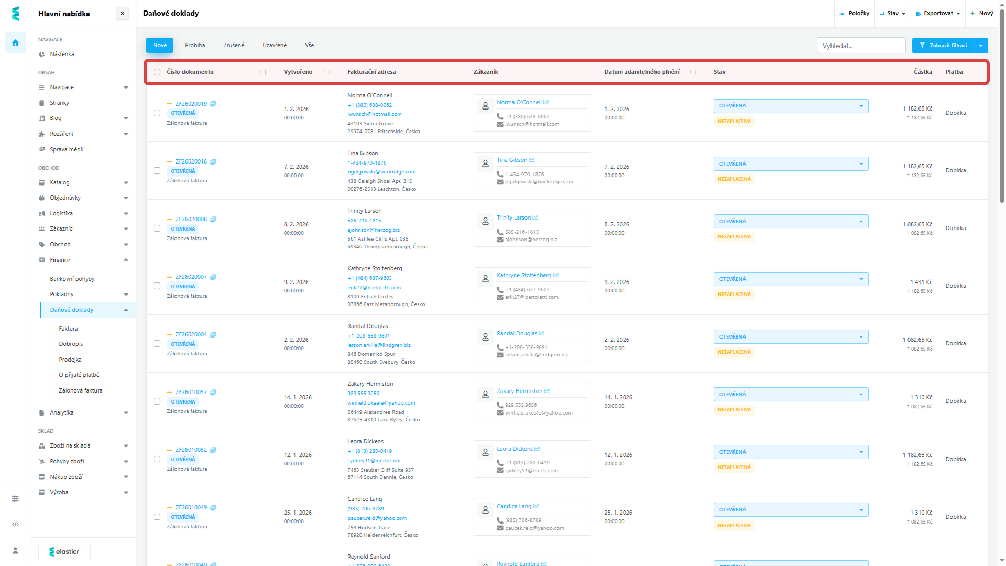Click the Vyhledat search field

(860, 46)
